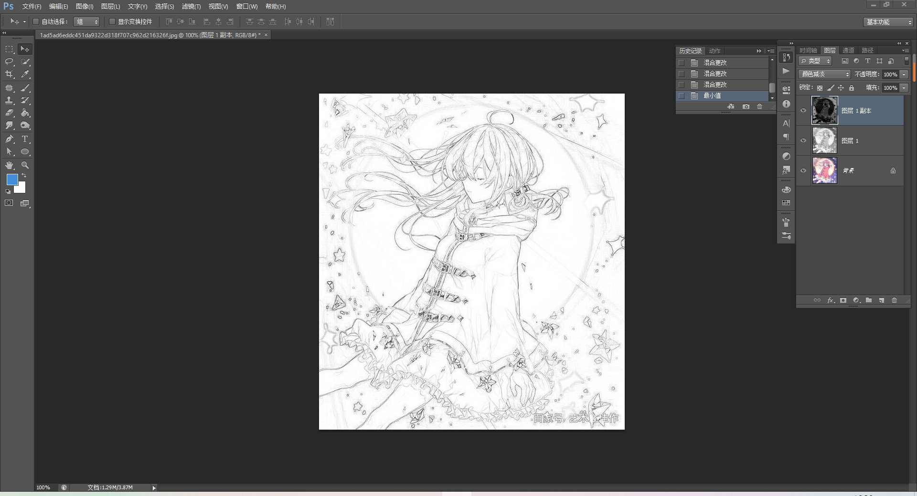The width and height of the screenshot is (917, 496).
Task: Select the Clone Stamp tool
Action: coord(9,100)
